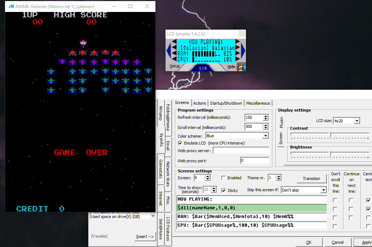Increase the Screen number with up arrow
The width and height of the screenshot is (372, 247).
[208, 176]
